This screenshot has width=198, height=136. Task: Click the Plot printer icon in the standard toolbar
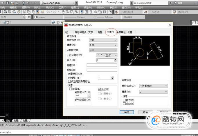[x=5, y=12]
